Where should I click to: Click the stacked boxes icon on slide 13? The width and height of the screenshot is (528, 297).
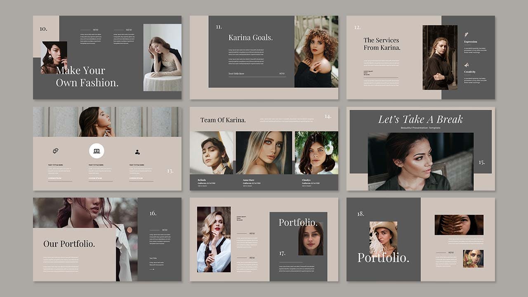click(x=56, y=151)
